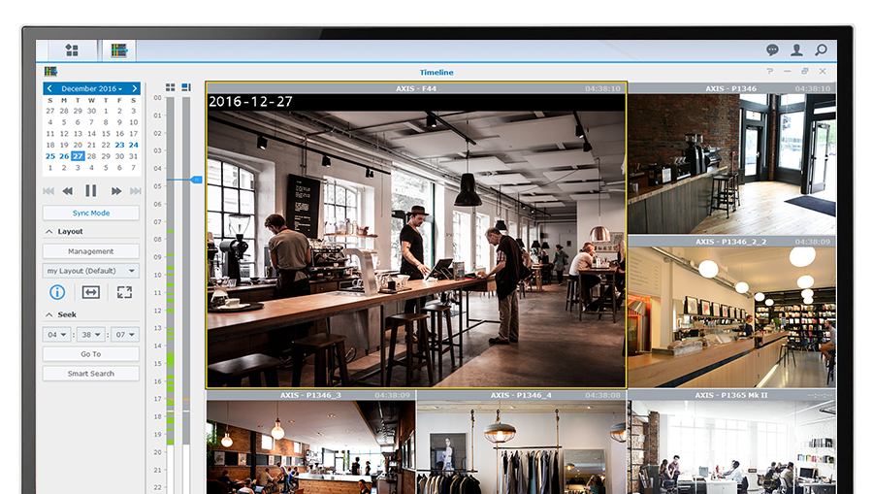Screen dimensions: 873x494
Task: Collapse the Layout section
Action: pyautogui.click(x=48, y=232)
